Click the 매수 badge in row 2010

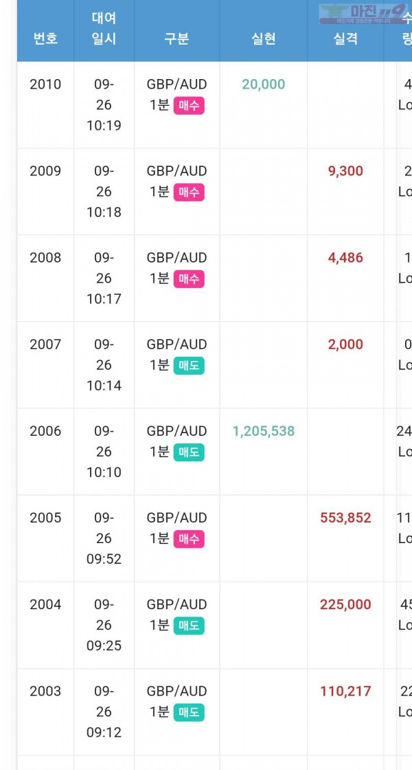189,106
